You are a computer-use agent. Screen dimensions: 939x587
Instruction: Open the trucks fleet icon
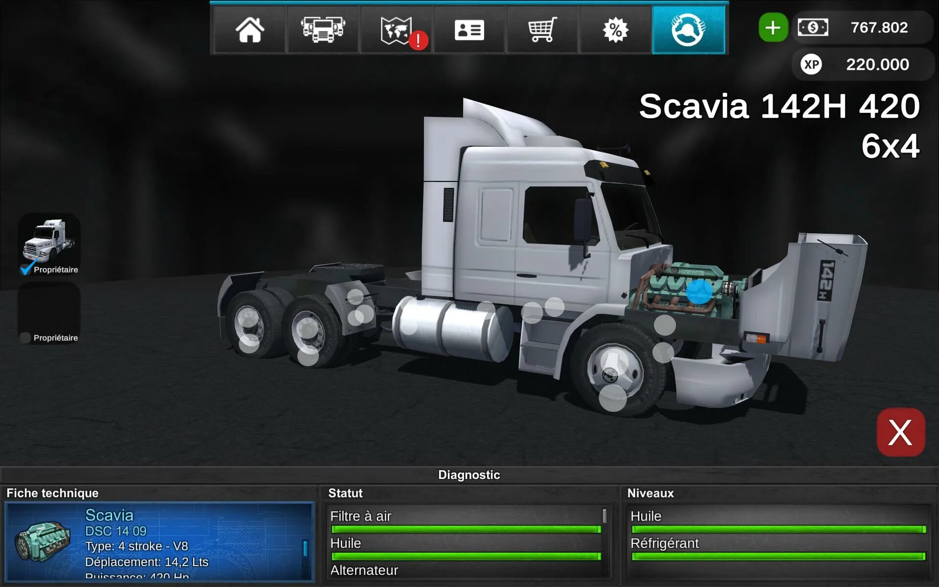(x=323, y=30)
